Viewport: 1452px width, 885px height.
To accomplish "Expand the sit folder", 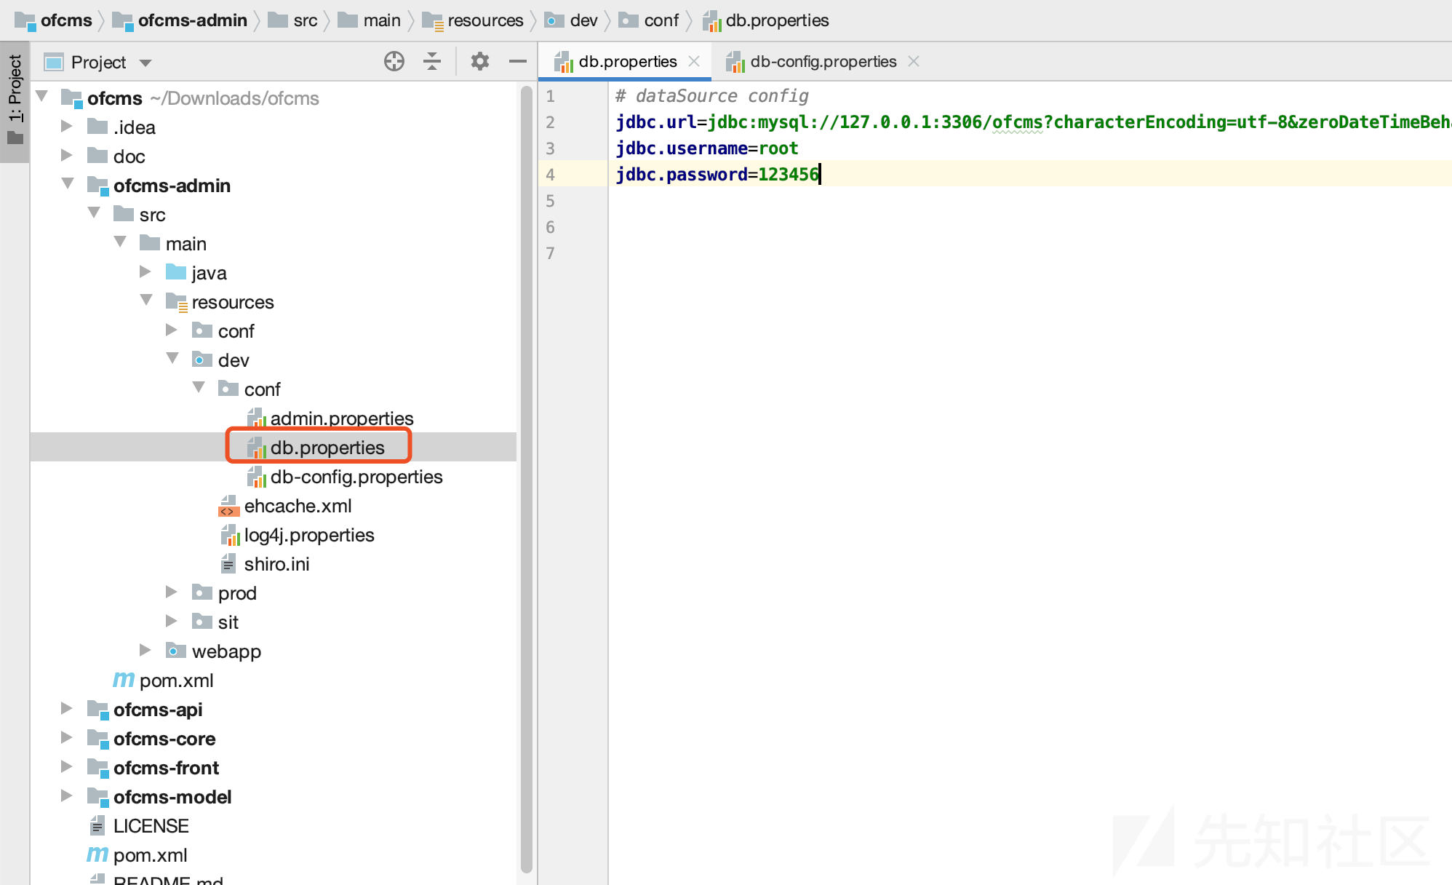I will tap(172, 621).
